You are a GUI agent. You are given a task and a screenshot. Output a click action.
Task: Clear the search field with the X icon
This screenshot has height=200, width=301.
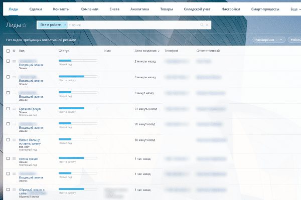(x=207, y=25)
